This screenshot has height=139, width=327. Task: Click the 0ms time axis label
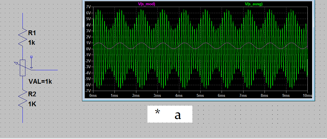[93, 95]
